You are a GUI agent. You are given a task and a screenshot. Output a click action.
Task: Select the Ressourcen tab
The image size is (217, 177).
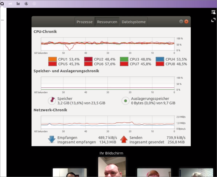pos(107,22)
